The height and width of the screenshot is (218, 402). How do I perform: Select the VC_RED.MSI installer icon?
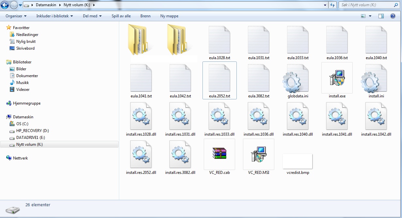[259, 154]
